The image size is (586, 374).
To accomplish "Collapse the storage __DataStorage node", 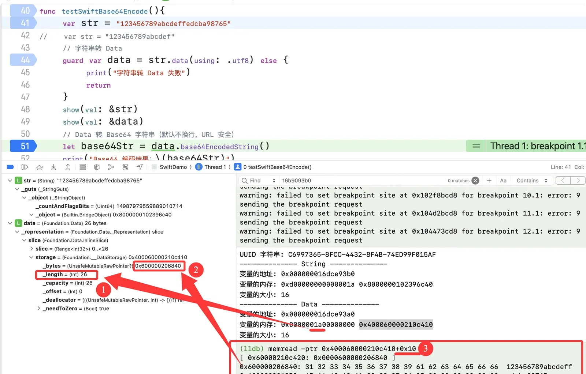I will (x=31, y=257).
